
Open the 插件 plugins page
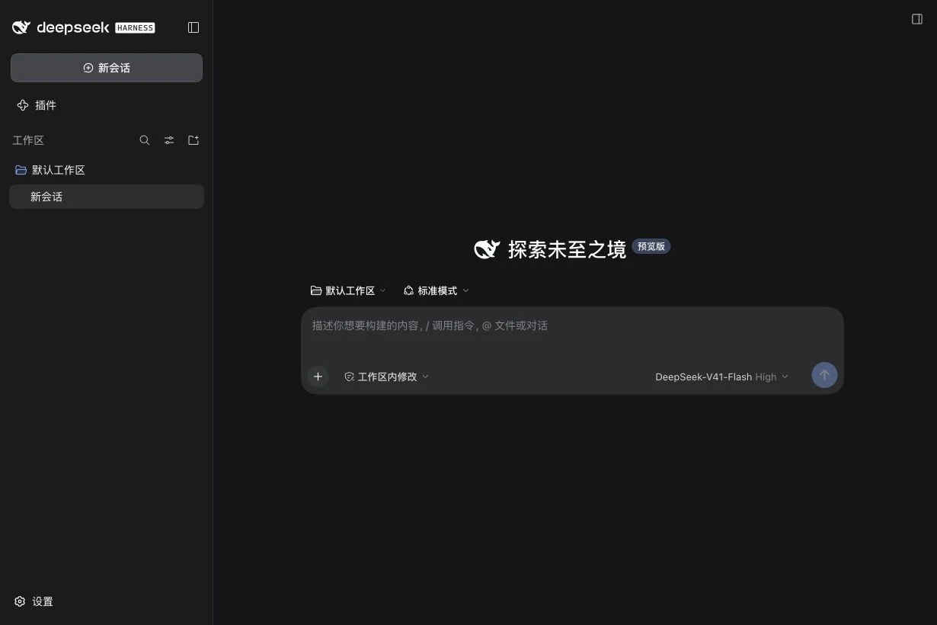37,105
